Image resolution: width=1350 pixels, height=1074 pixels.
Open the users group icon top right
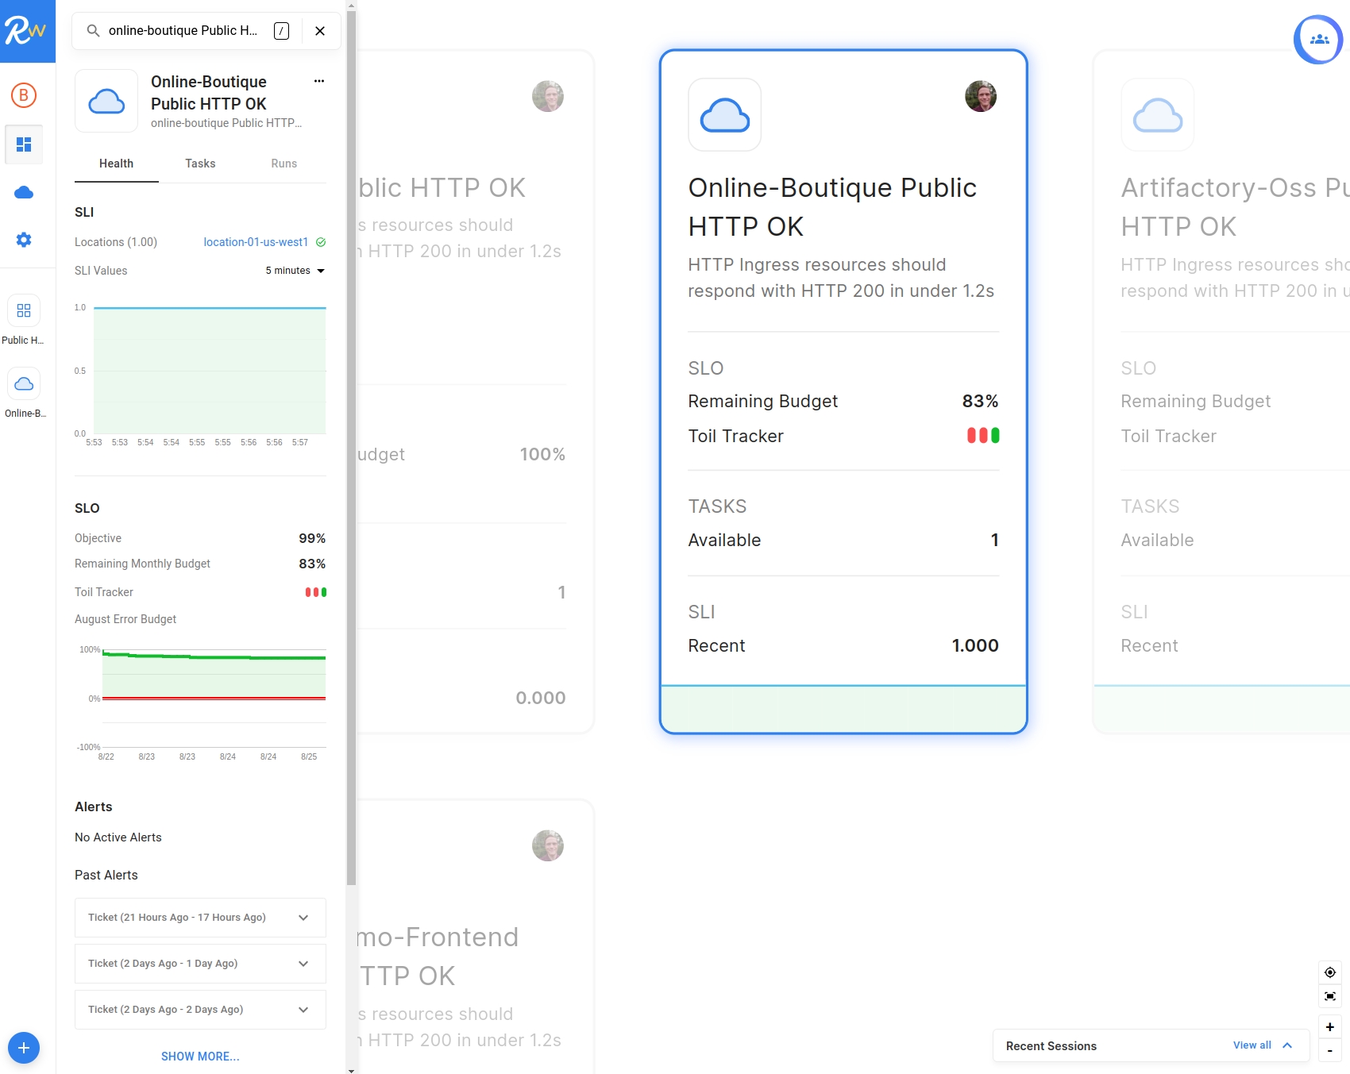pos(1319,39)
